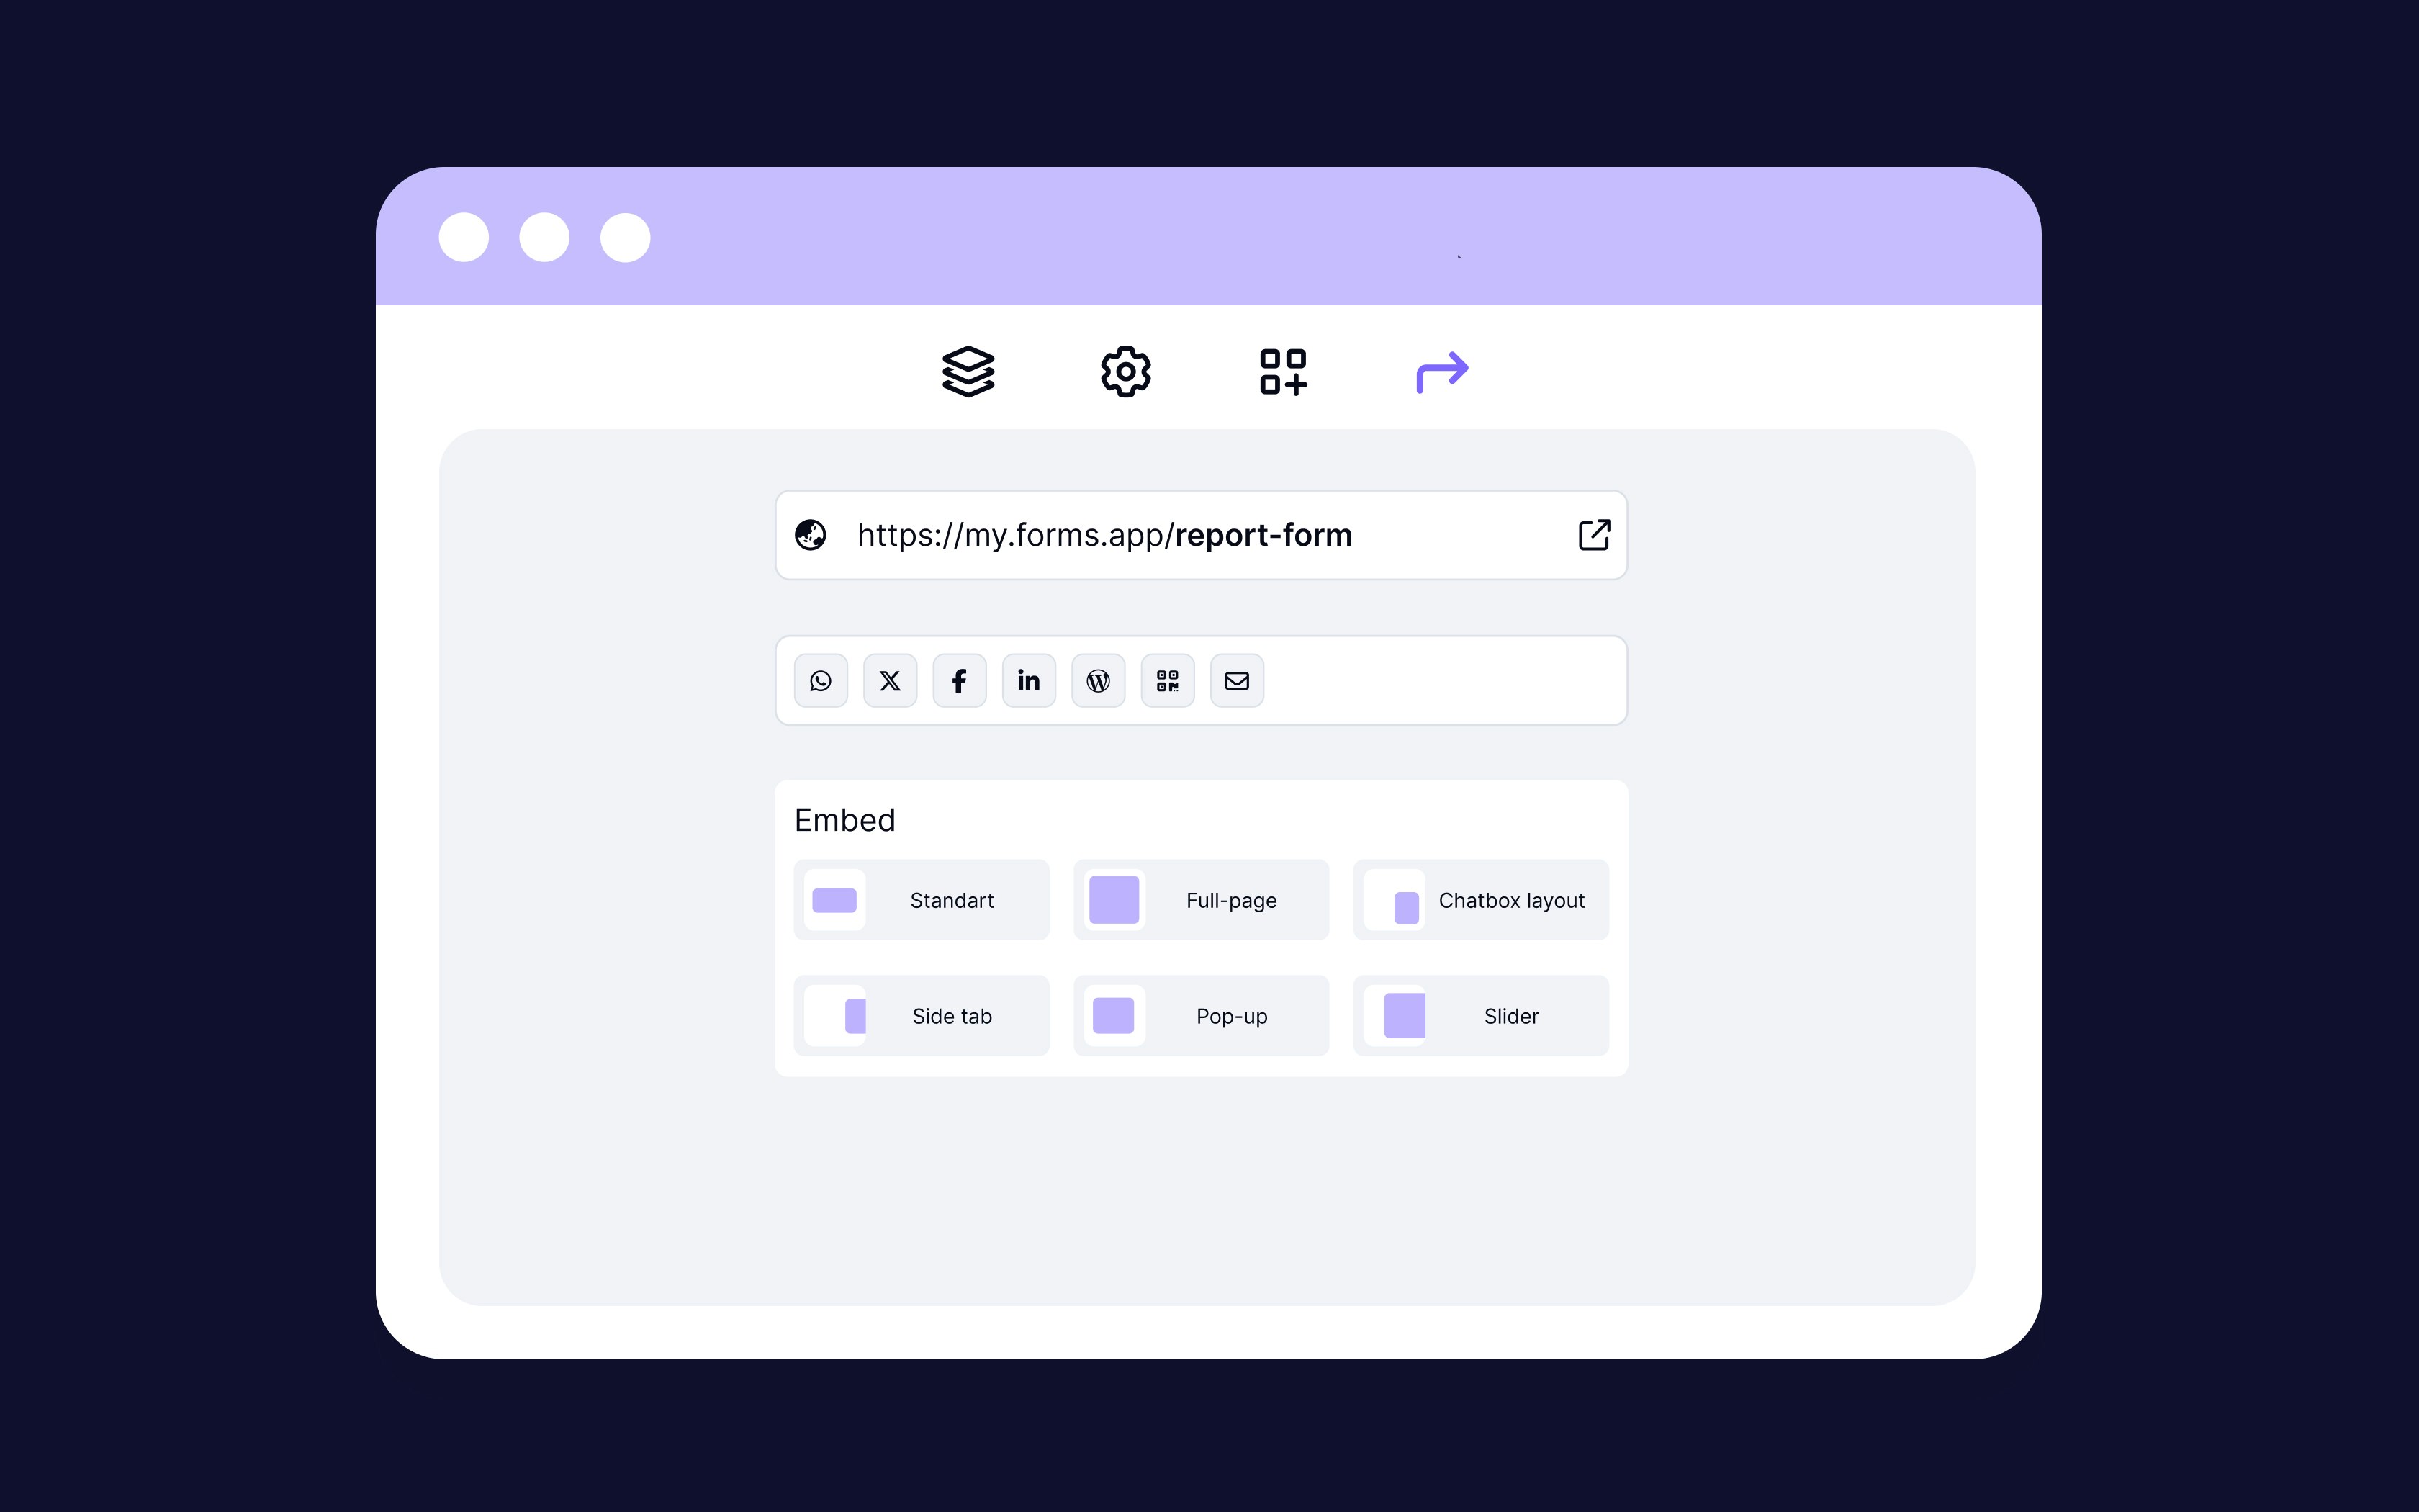Click the globe icon beside the URL
Image resolution: width=2419 pixels, height=1512 pixels.
click(x=811, y=535)
